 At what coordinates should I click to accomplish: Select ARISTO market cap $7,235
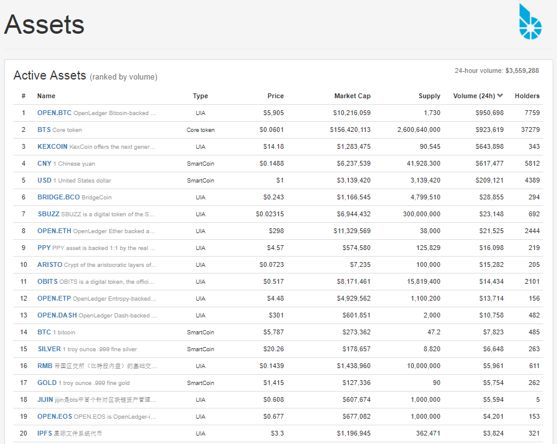pos(360,265)
